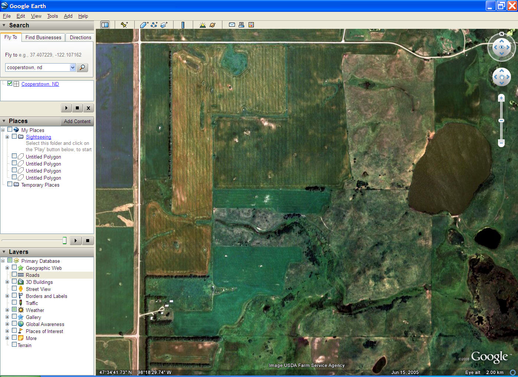Click into the Fly To search field
The image size is (518, 377).
38,67
